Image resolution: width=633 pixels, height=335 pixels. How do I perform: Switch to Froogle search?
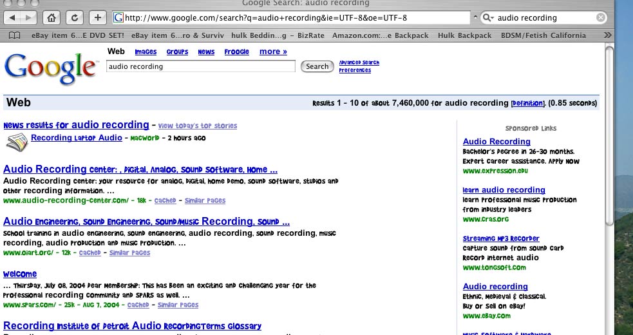(236, 52)
